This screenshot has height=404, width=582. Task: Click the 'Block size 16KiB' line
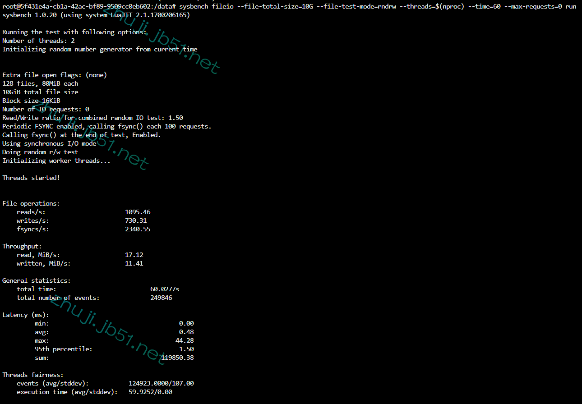click(31, 101)
